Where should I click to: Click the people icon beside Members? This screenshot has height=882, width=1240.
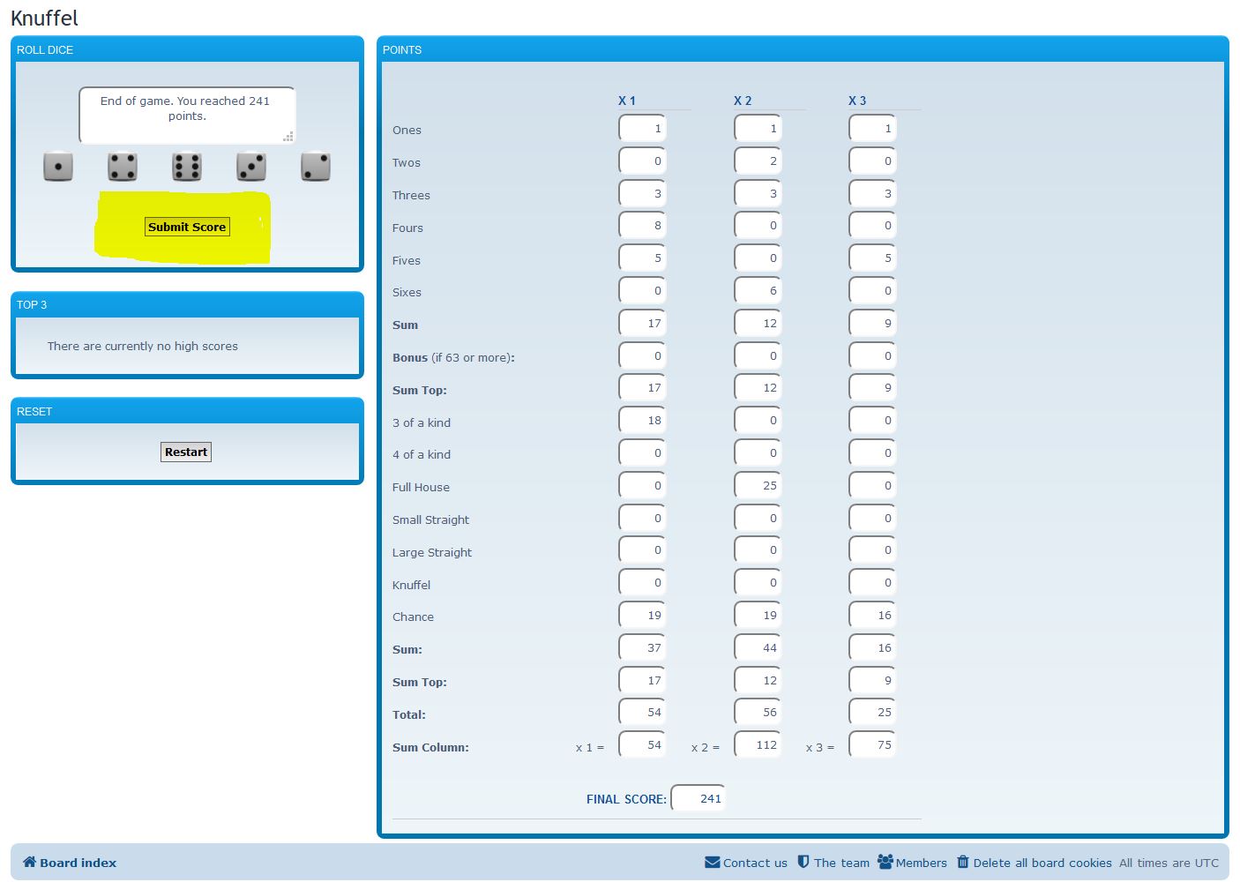pyautogui.click(x=885, y=863)
